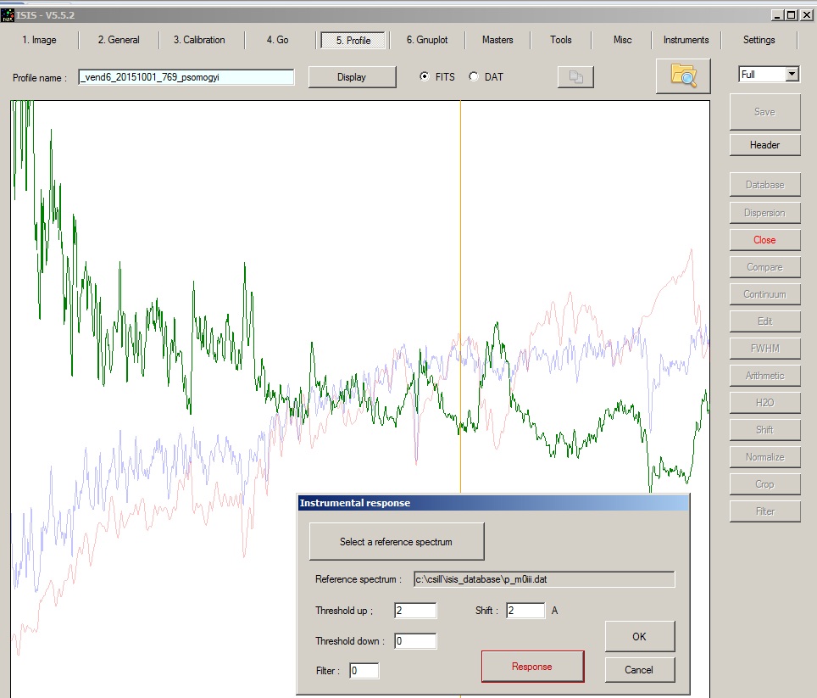Open the Header button
Viewport: 817px width, 698px height.
click(x=765, y=145)
